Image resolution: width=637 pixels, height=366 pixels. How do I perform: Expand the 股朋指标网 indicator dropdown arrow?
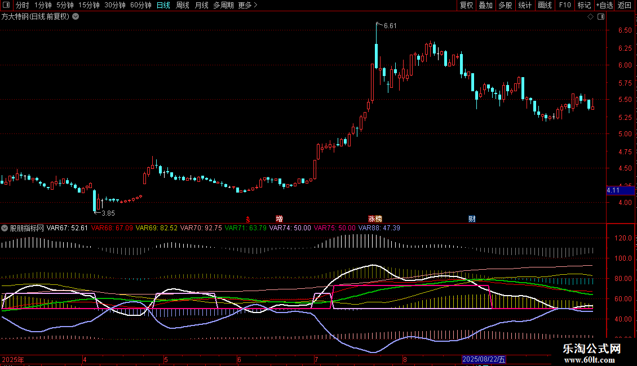coord(5,228)
